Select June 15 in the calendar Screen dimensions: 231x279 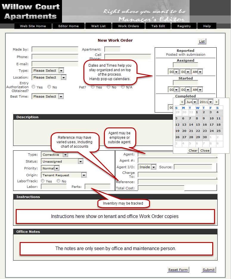(198, 124)
